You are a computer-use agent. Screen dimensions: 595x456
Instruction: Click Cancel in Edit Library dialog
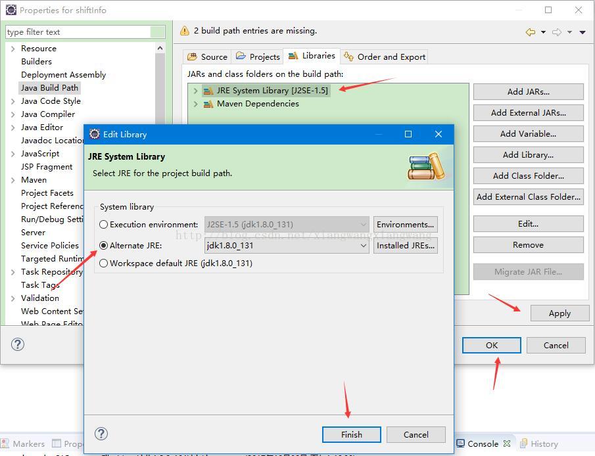(x=416, y=435)
